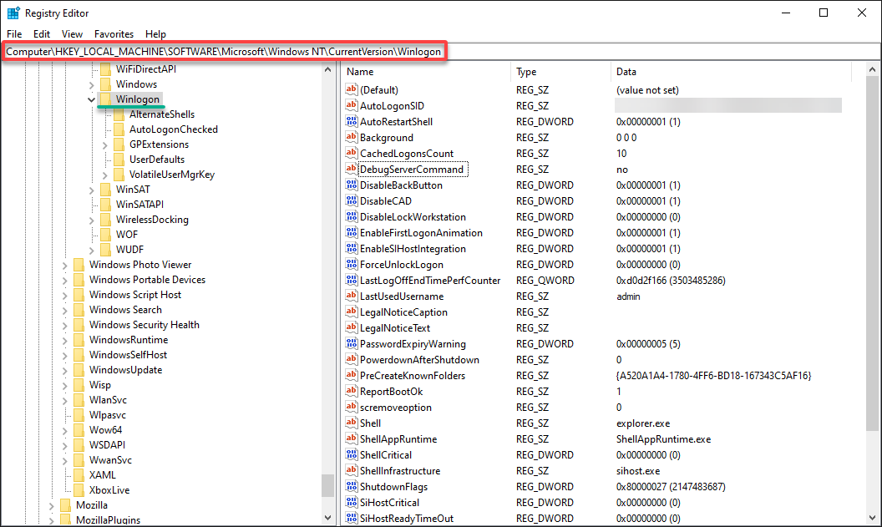Click the DWORD icon beside SiHostCritical
The image size is (882, 527).
pos(352,502)
